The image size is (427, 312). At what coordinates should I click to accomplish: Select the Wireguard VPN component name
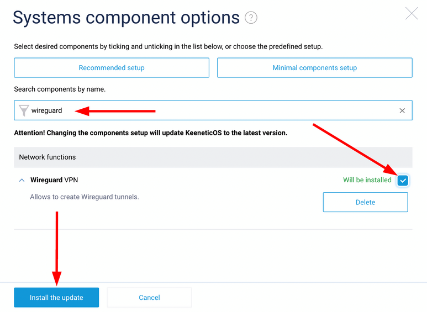[x=58, y=180]
